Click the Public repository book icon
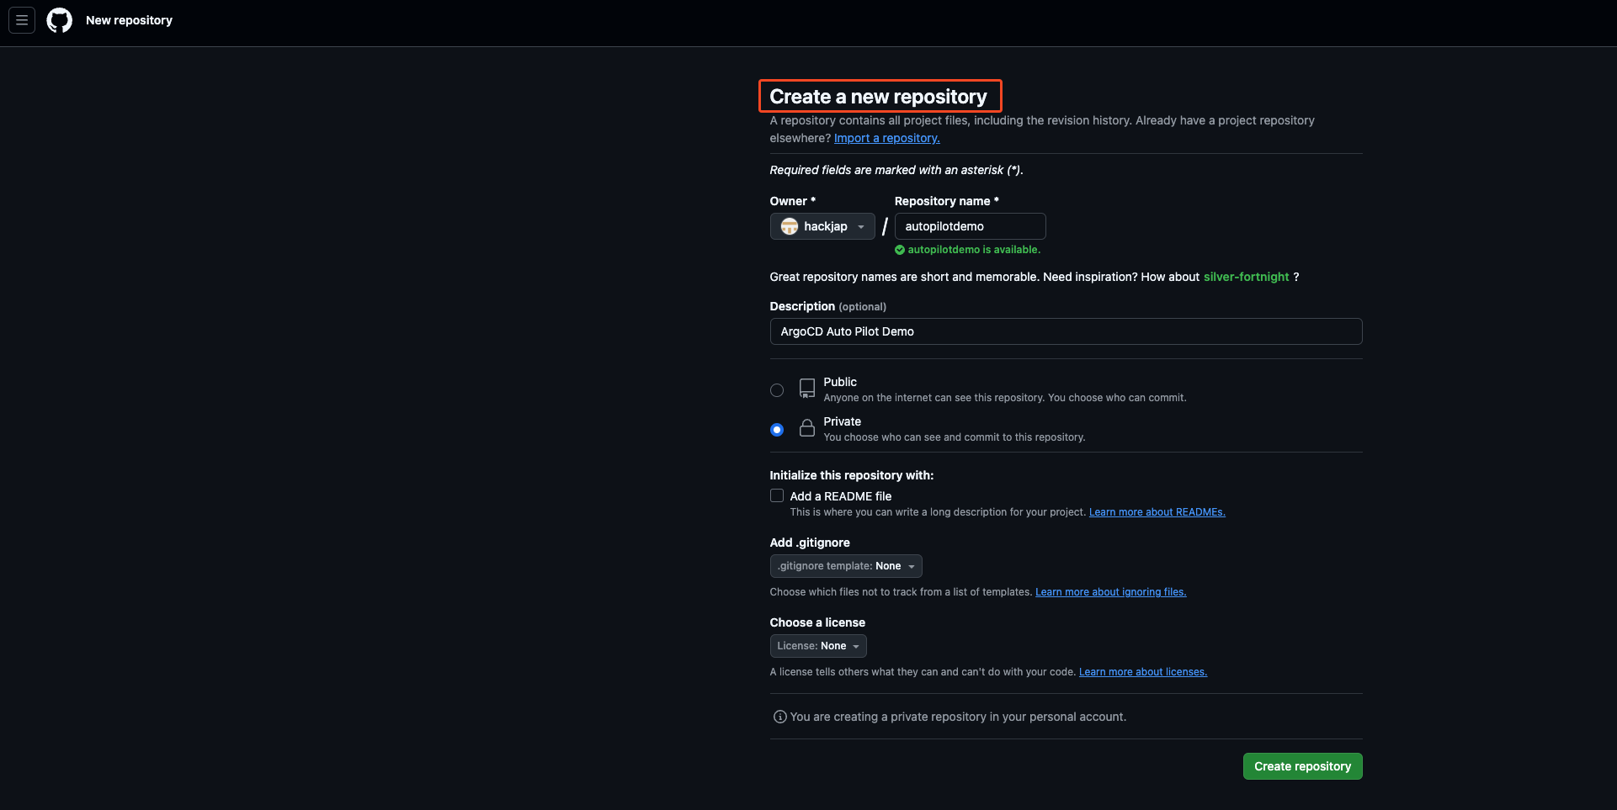The height and width of the screenshot is (810, 1617). 806,389
